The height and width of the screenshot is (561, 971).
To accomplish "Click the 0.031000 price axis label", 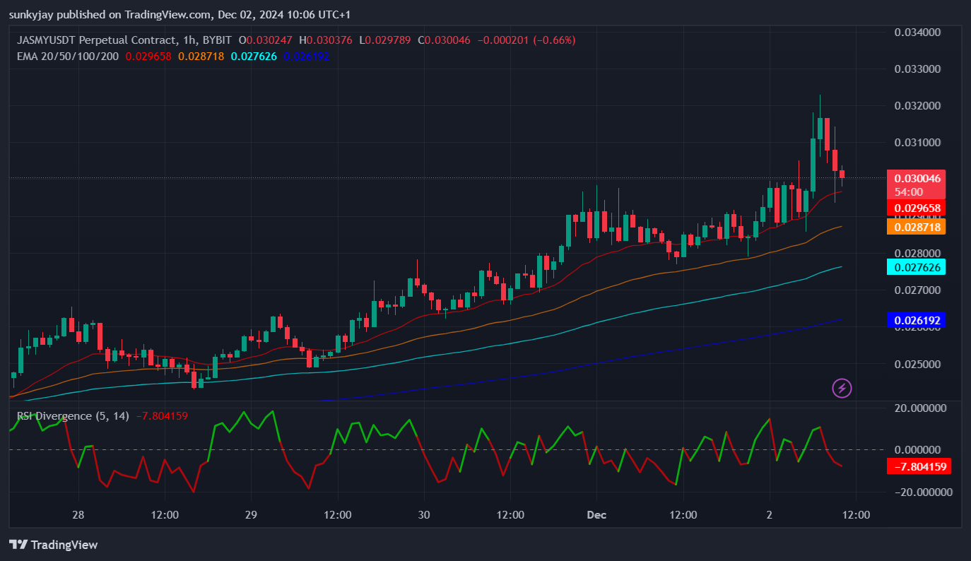I will coord(917,143).
